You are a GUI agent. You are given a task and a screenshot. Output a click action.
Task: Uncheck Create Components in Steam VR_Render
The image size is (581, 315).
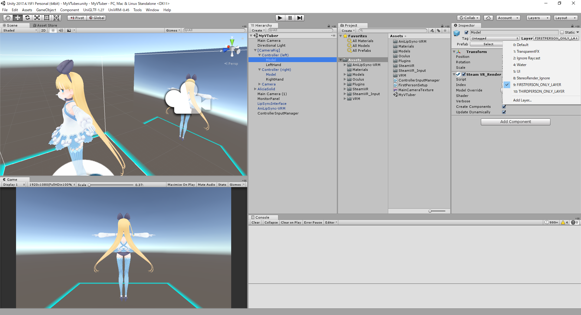(504, 107)
